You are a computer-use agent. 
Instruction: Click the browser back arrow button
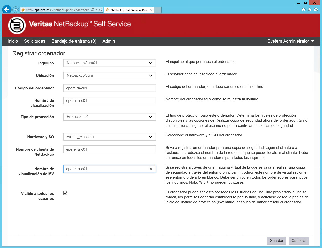[x=7, y=10]
